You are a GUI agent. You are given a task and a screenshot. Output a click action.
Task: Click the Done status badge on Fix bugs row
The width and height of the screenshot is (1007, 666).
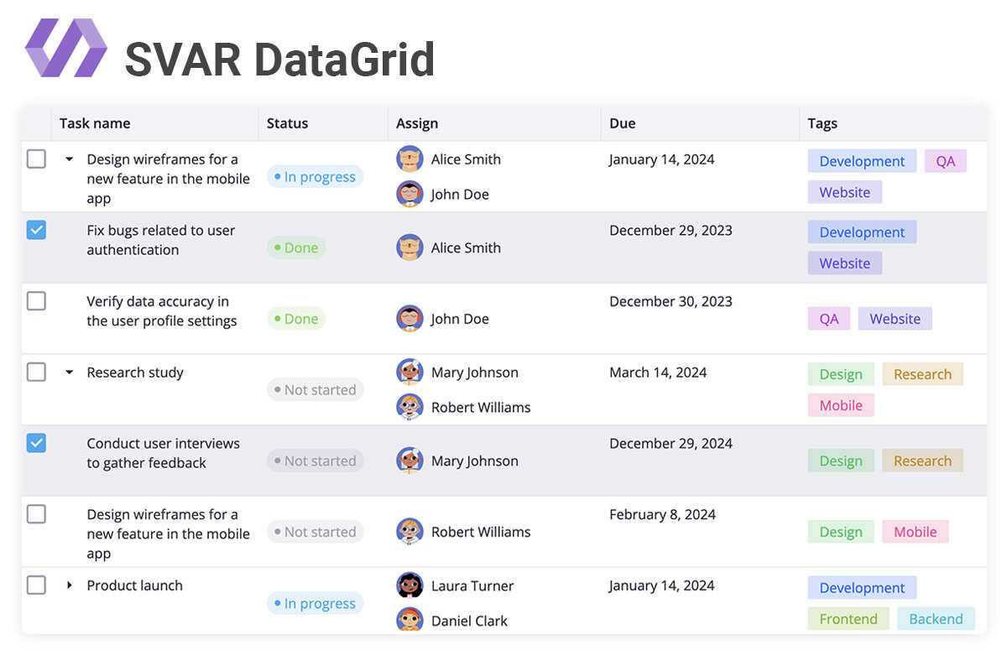(x=295, y=247)
